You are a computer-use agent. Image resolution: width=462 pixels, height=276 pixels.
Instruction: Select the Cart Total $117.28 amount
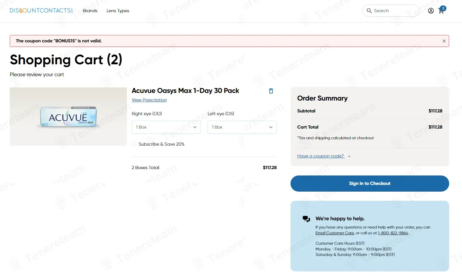(435, 127)
